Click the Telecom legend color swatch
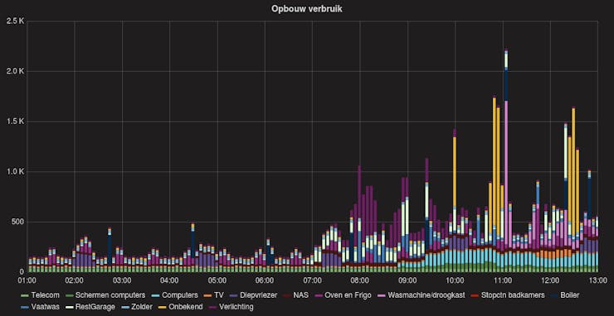 coord(25,295)
